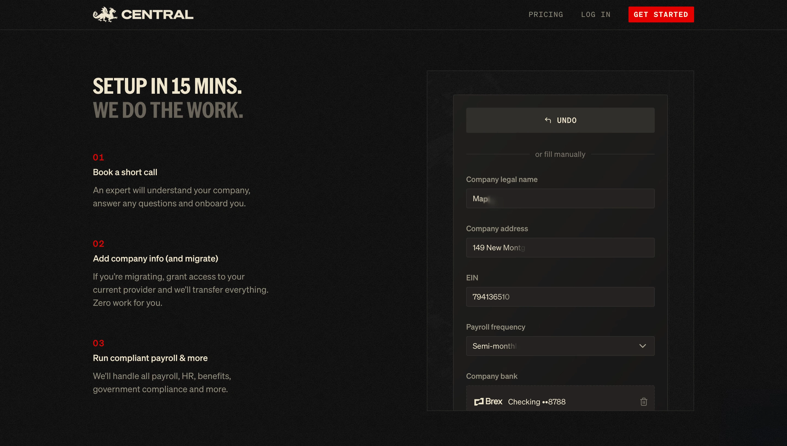Viewport: 787px width, 446px height.
Task: Click the Brex bank logo
Action: 488,401
